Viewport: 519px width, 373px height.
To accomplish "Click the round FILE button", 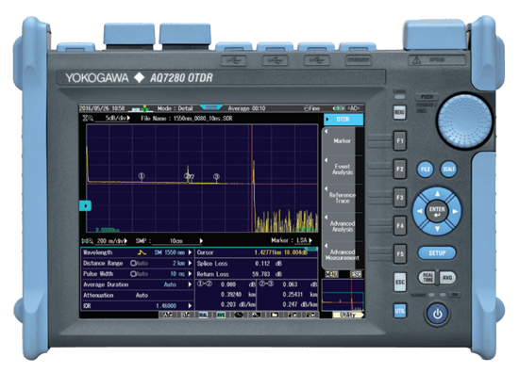I will coord(426,170).
